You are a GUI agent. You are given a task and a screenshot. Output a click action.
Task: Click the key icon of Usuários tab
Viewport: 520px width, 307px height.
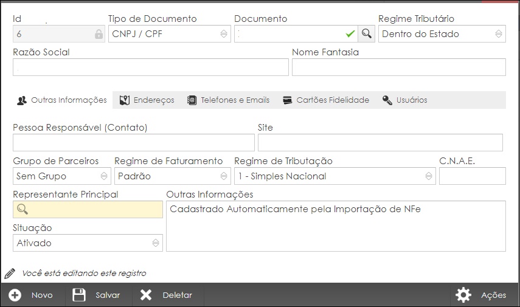387,100
